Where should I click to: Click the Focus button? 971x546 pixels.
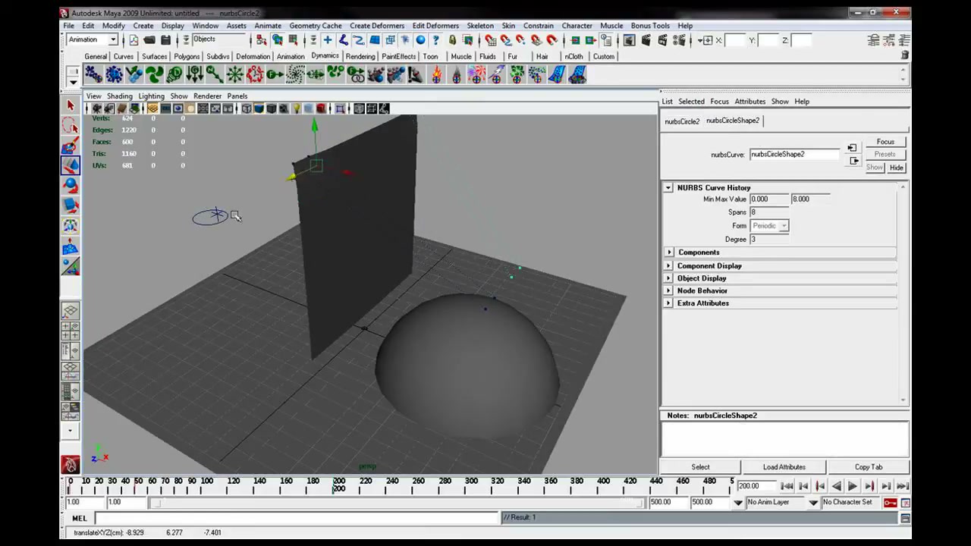coord(885,142)
